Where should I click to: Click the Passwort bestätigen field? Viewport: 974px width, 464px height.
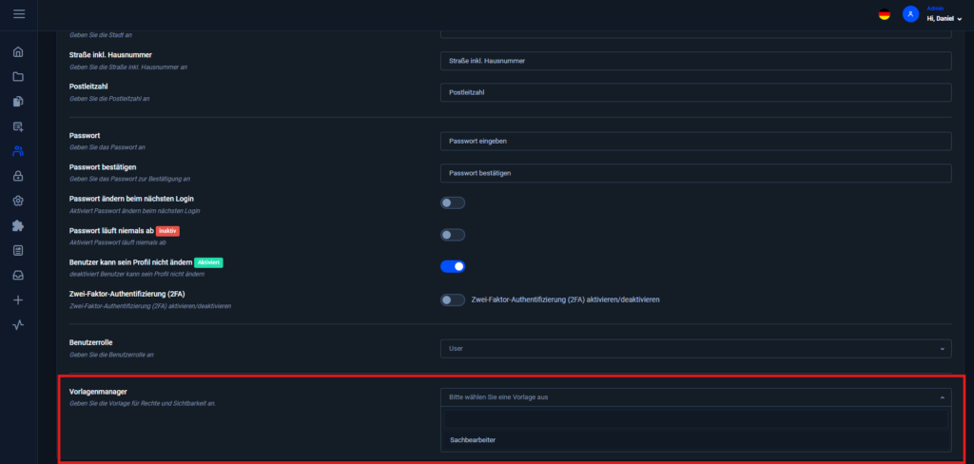[x=695, y=173]
